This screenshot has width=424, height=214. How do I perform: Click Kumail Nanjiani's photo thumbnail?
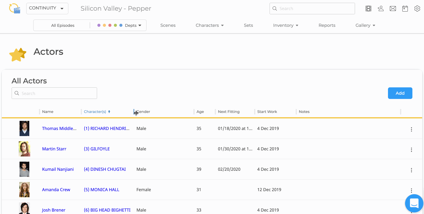pos(24,169)
